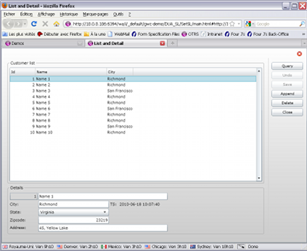Click the Zipcode field showing 23219

[x=73, y=220]
